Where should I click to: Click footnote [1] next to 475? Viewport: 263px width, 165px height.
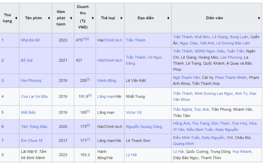84,39
